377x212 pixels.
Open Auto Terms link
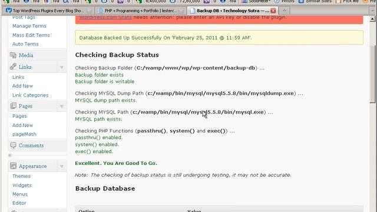tap(25, 44)
